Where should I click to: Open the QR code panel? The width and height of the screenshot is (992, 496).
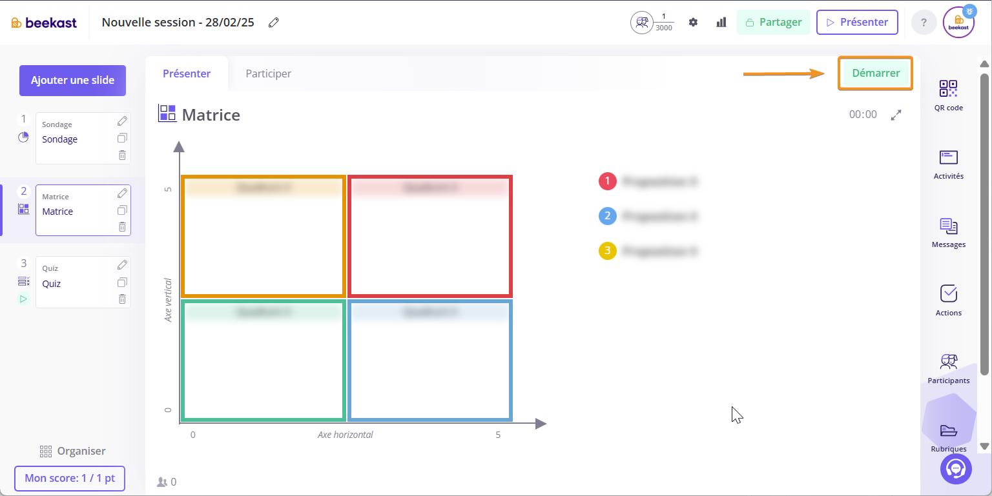[x=948, y=95]
